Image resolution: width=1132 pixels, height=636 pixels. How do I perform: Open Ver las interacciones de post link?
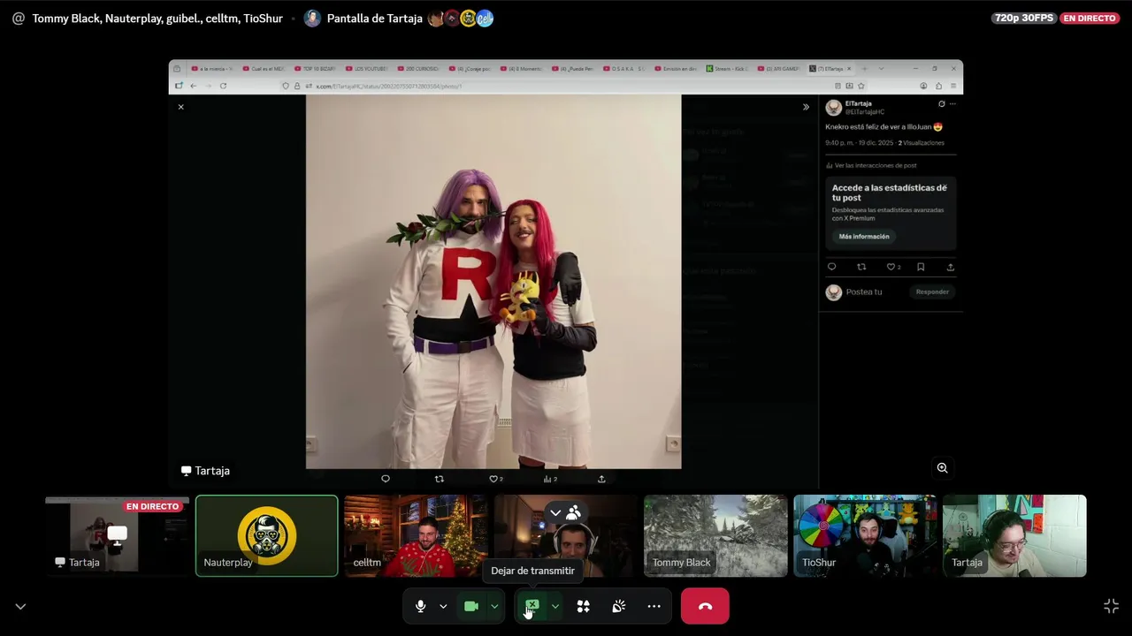(x=871, y=165)
